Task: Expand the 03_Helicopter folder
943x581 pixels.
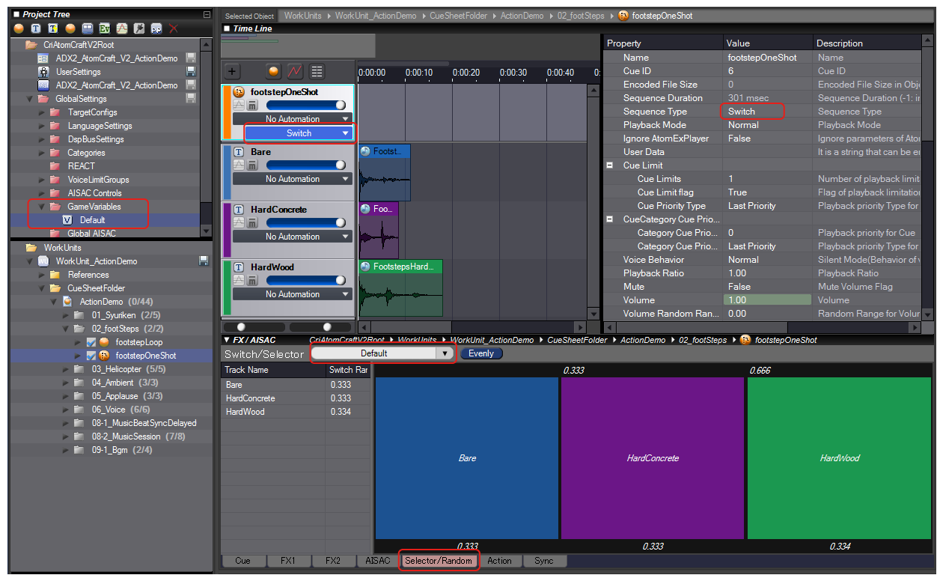Action: pyautogui.click(x=66, y=369)
